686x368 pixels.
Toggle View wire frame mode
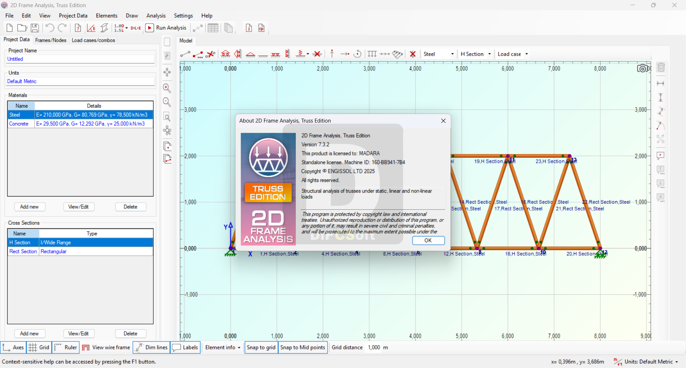click(x=106, y=347)
